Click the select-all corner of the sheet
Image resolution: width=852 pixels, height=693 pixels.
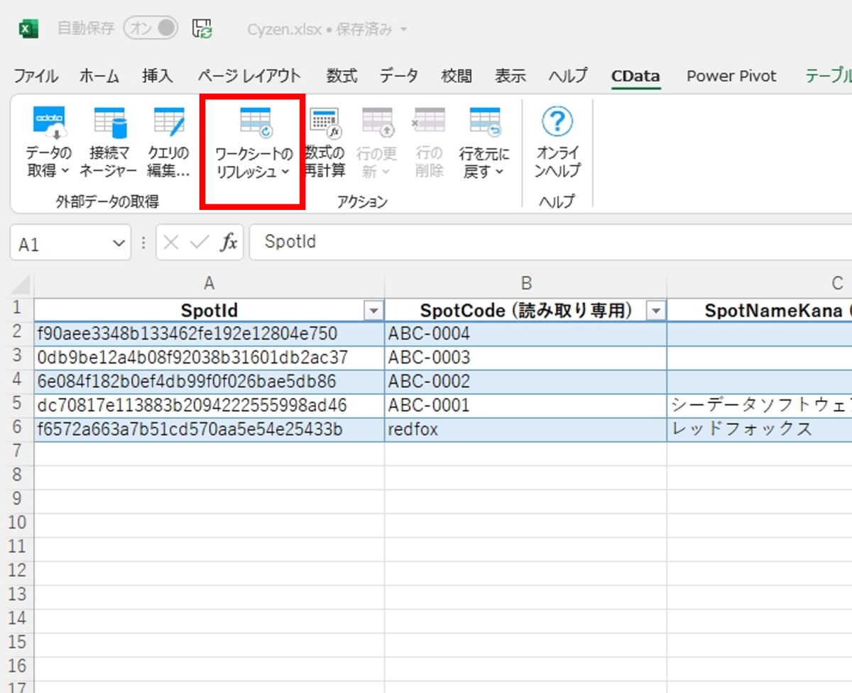pos(21,285)
